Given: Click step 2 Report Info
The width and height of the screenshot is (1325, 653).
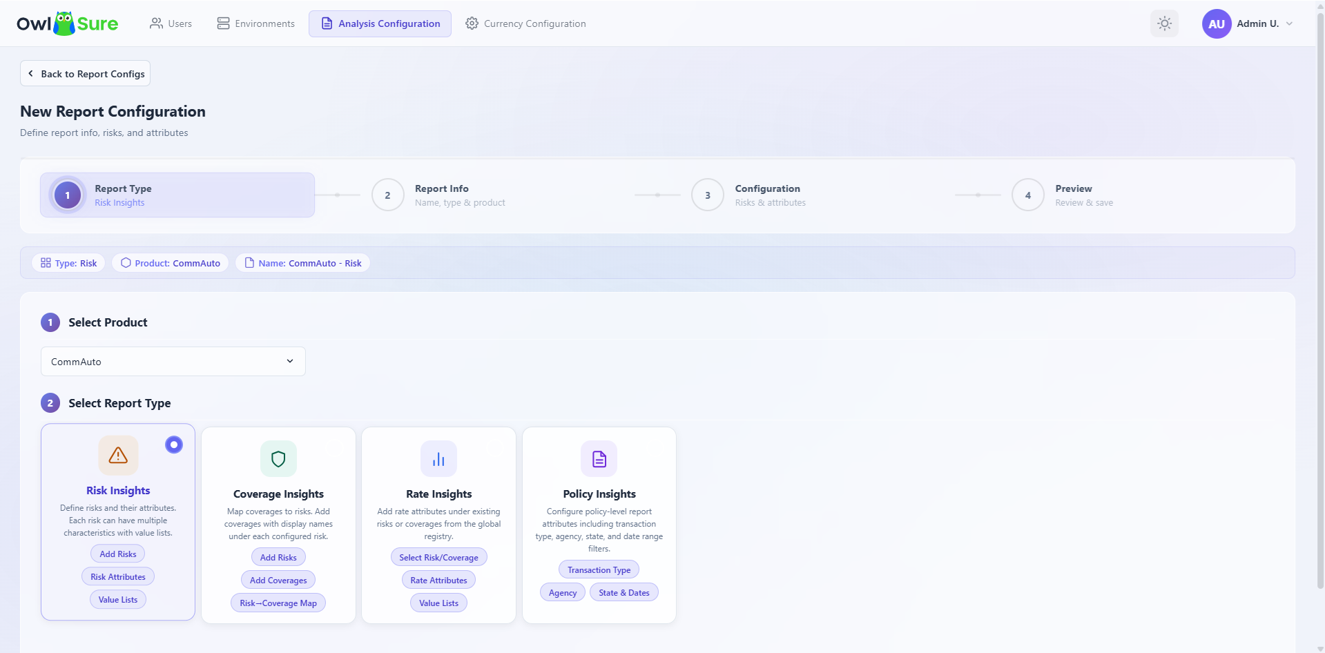Looking at the screenshot, I should [x=439, y=195].
